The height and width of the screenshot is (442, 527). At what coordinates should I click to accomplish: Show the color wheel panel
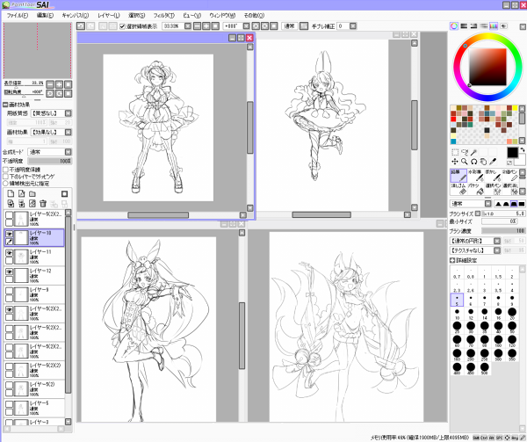454,25
